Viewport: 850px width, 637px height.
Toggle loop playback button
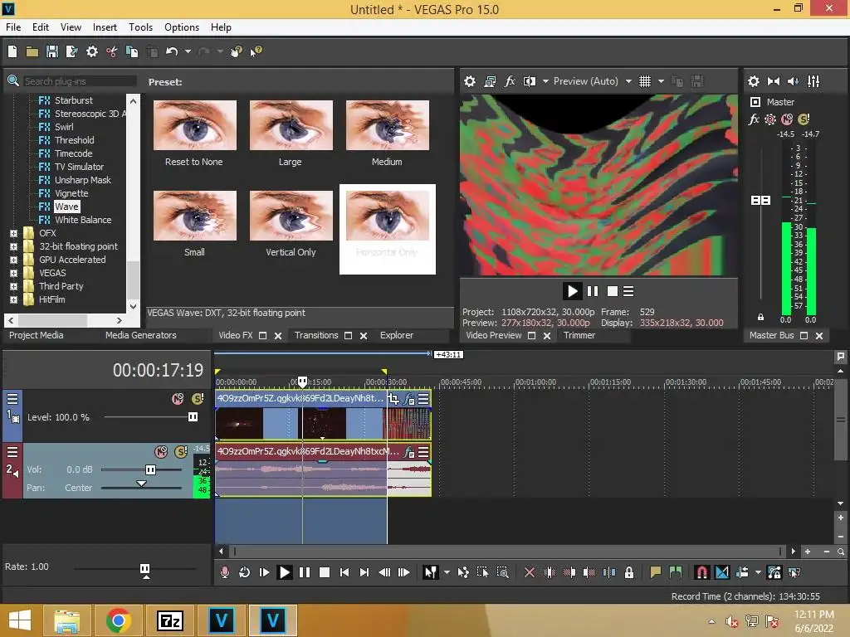(x=245, y=572)
